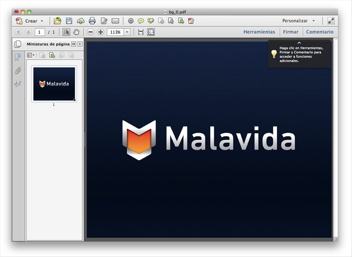Send file with envelope email icon
This screenshot has height=257, width=352.
click(x=115, y=21)
